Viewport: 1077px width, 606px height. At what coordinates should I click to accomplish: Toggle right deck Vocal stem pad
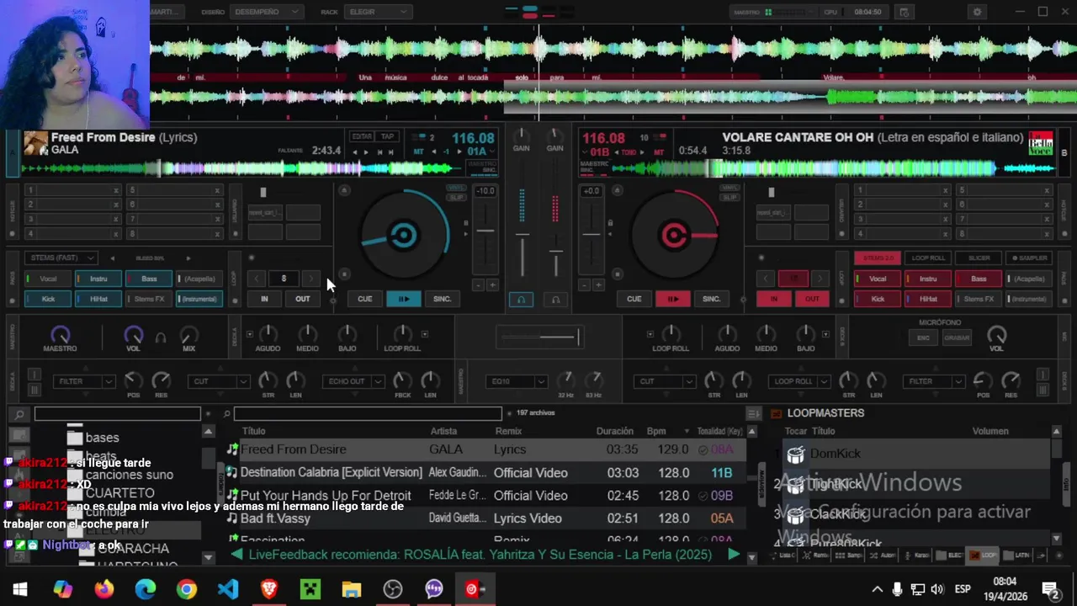(878, 279)
